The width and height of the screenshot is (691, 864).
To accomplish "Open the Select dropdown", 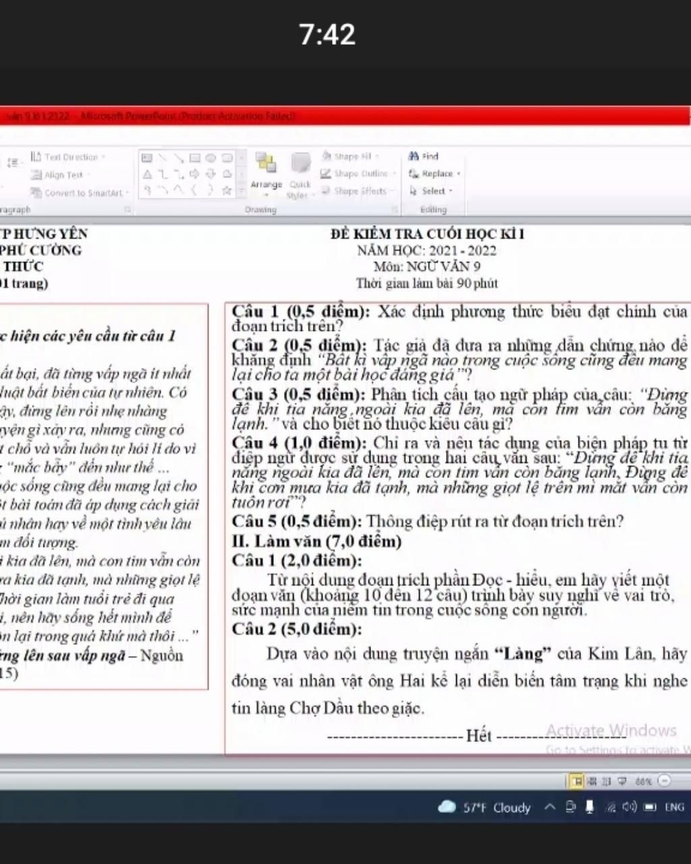I will [431, 191].
